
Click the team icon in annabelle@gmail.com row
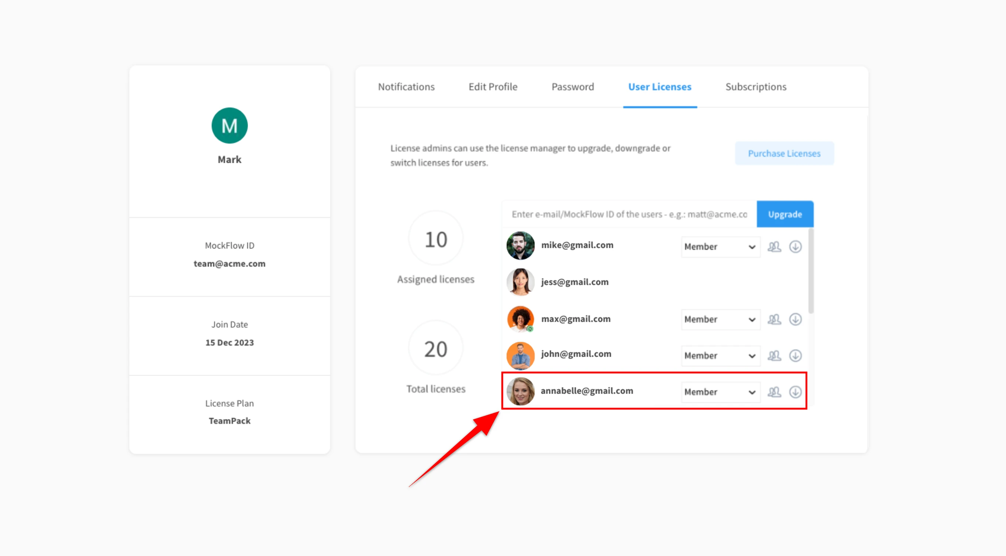774,392
